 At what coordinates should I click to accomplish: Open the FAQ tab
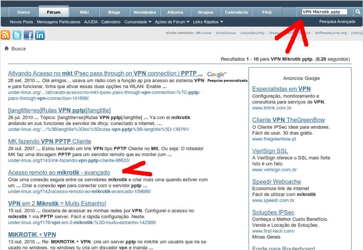tap(267, 12)
